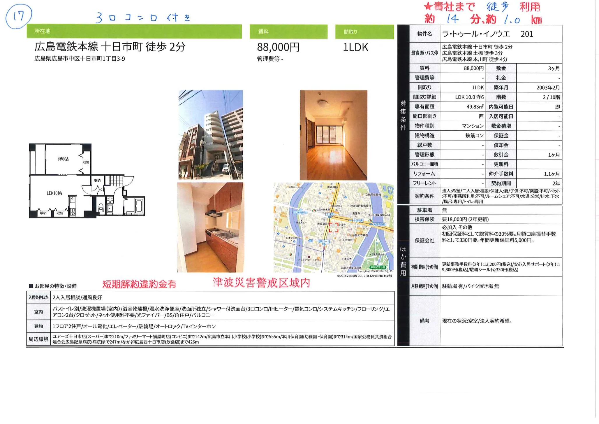Viewport: 599px width, 424px height.
Task: Click the green 賃料 header
Action: coord(288,31)
